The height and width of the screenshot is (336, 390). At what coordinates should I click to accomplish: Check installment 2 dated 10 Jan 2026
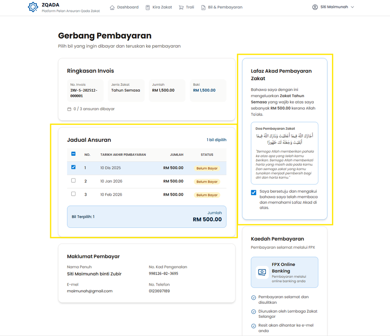coord(73,180)
